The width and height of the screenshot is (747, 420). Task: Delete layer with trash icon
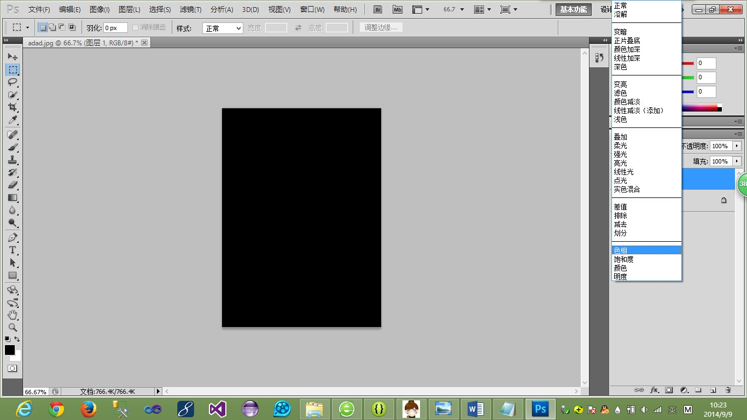pyautogui.click(x=728, y=390)
